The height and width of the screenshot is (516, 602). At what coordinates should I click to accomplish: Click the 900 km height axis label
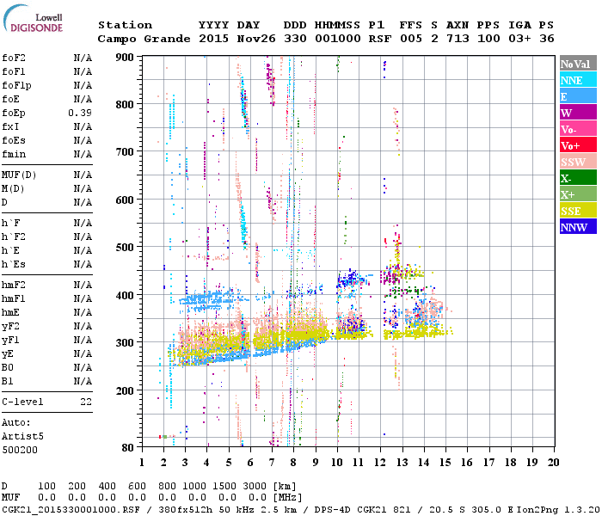tap(125, 58)
